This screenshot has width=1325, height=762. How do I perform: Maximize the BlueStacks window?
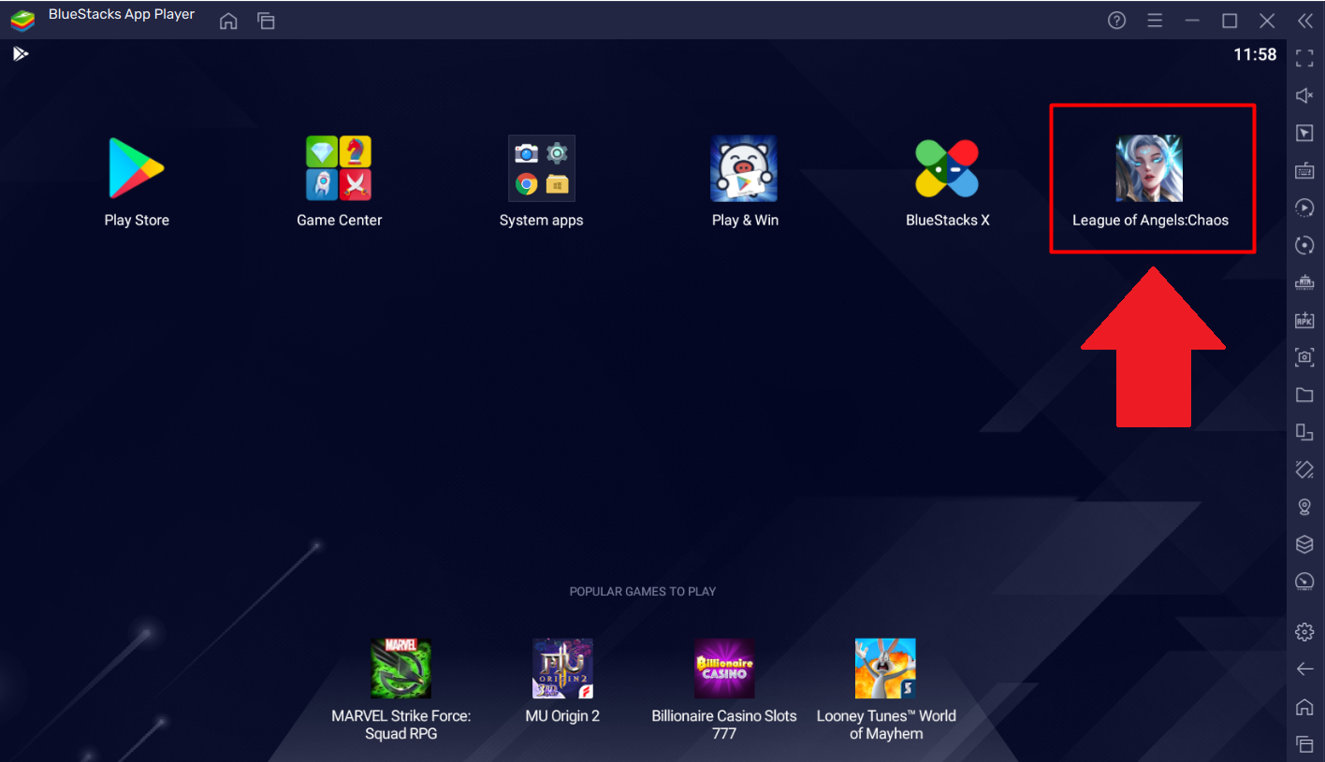click(x=1230, y=21)
